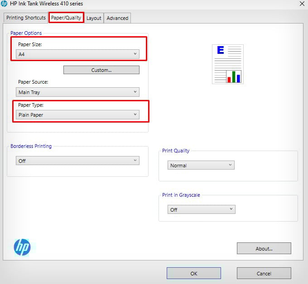
Task: Click the Borderless Printing group heading
Action: pos(31,146)
